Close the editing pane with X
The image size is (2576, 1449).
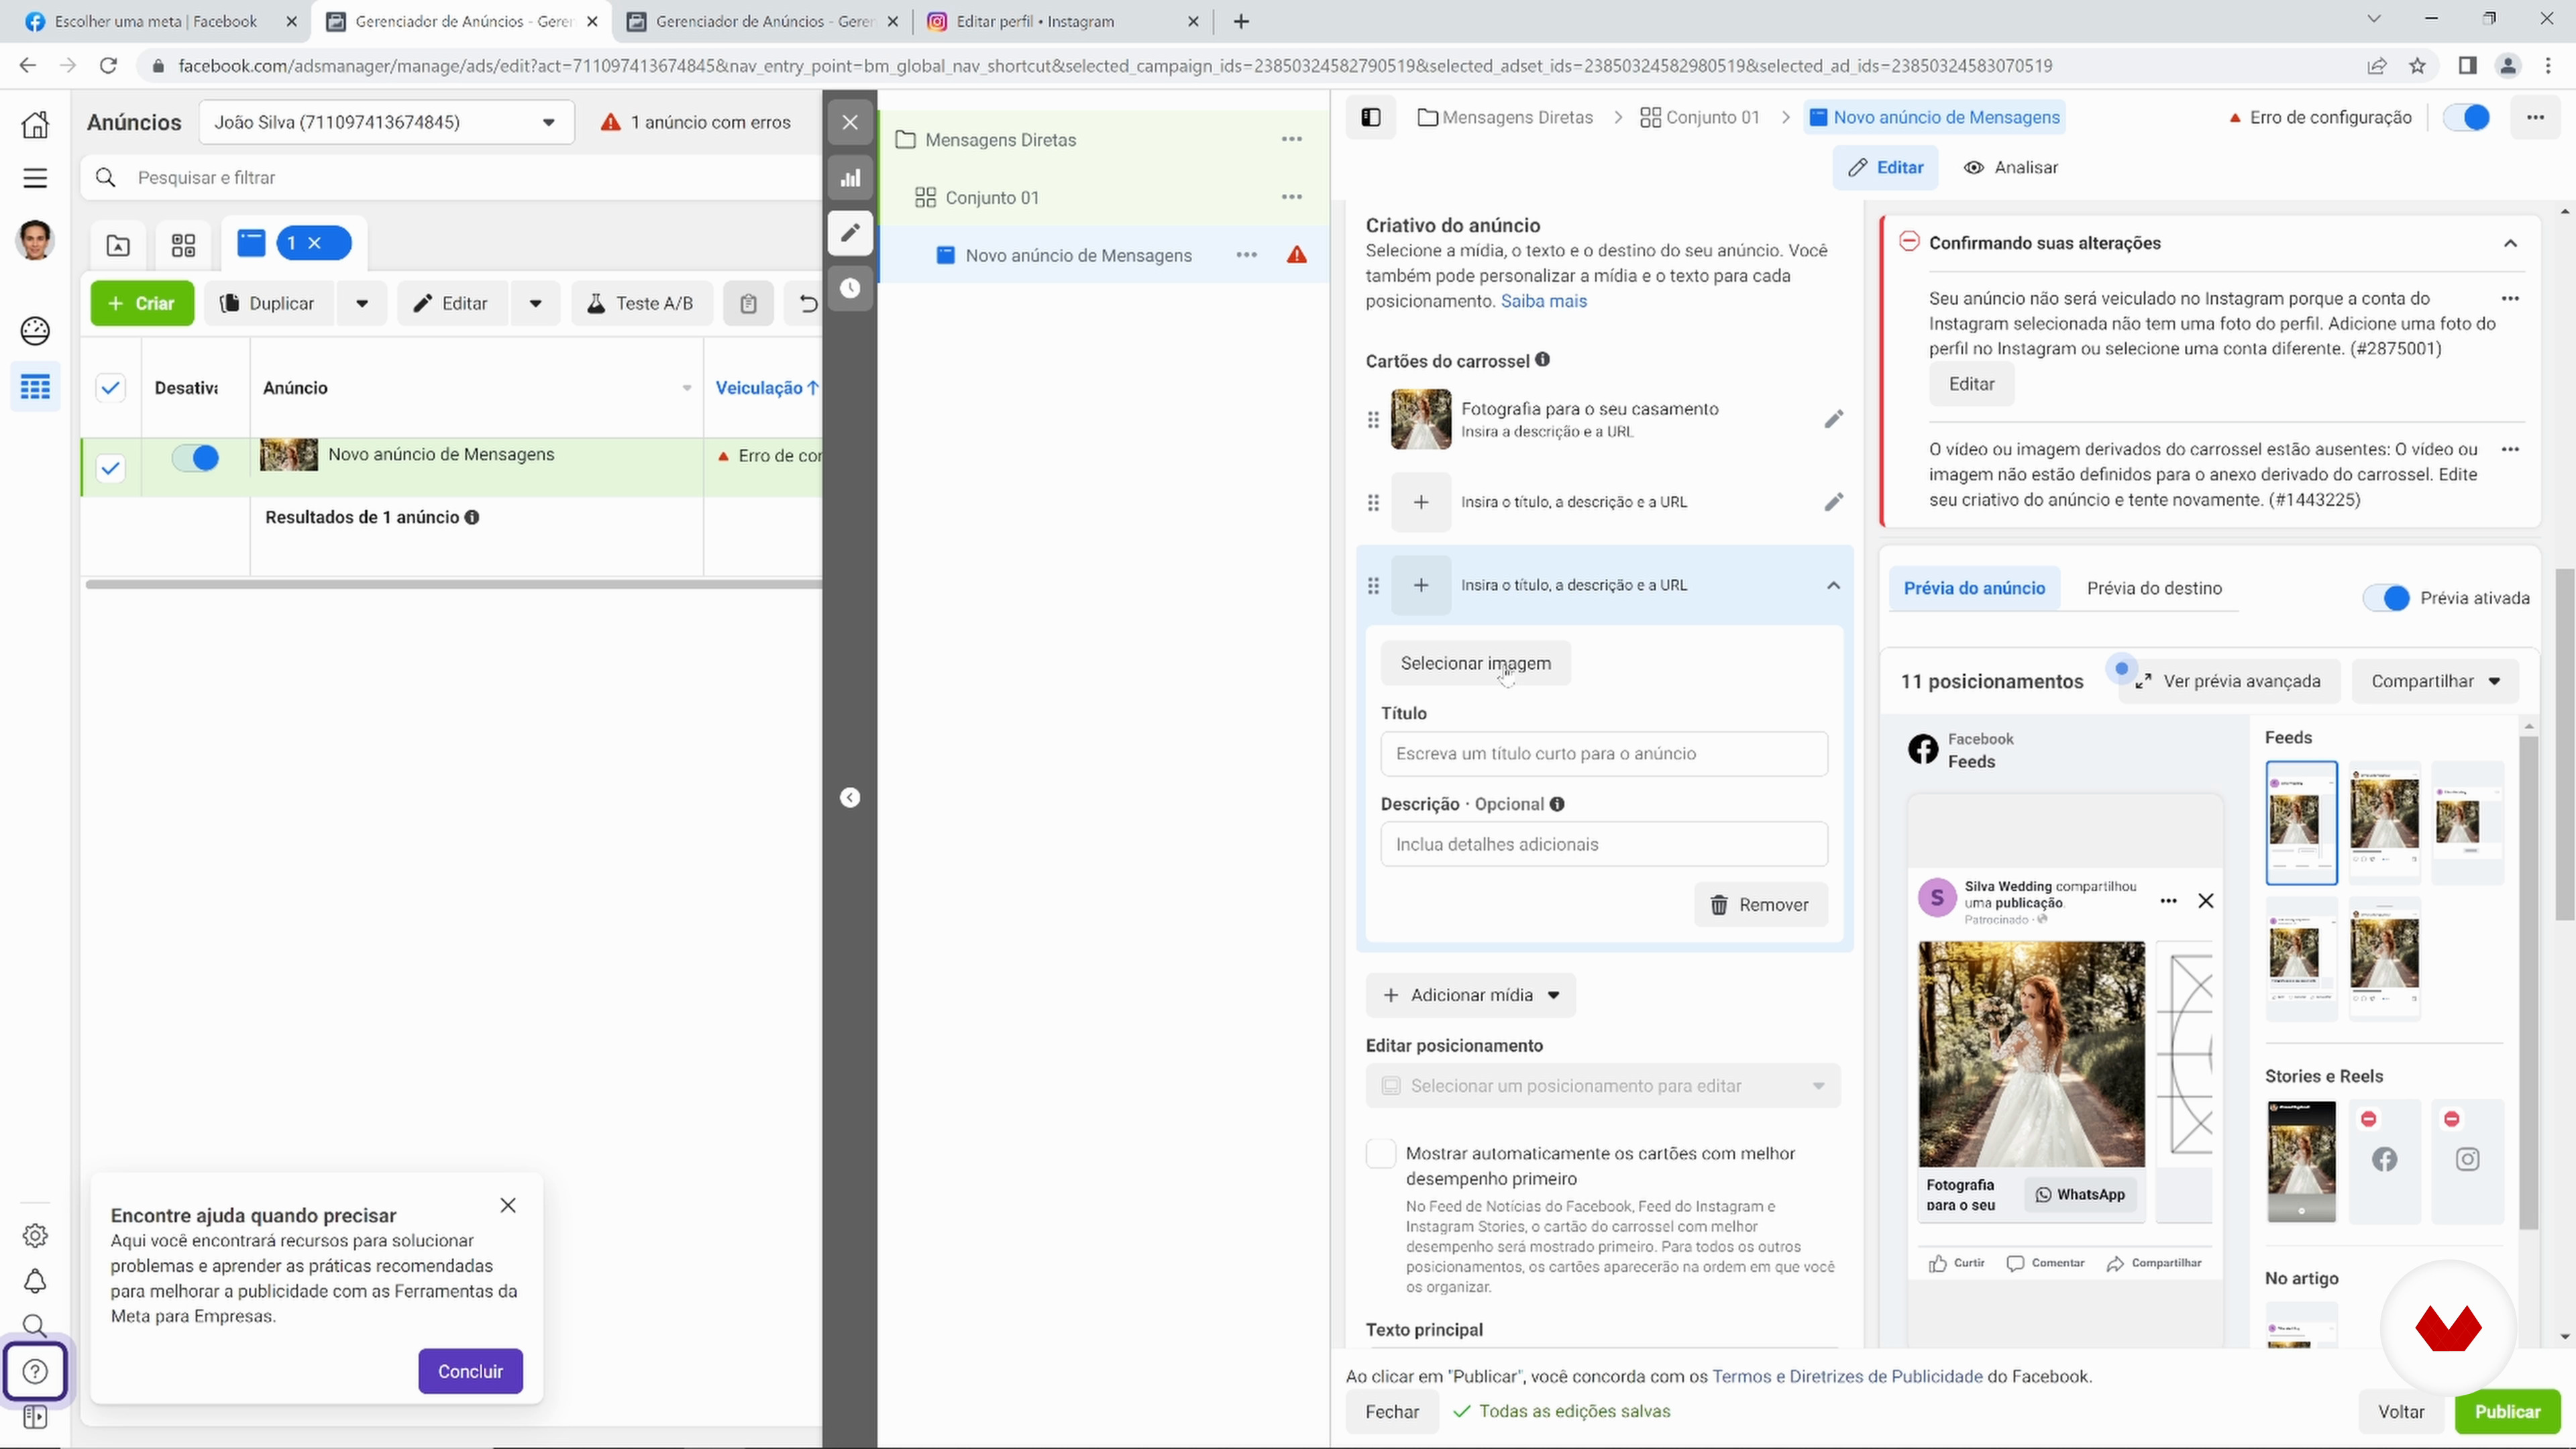850,123
